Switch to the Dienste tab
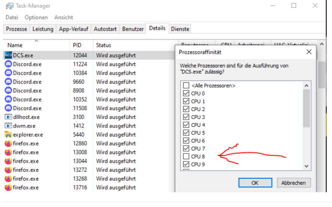The height and width of the screenshot is (207, 332). (x=180, y=29)
